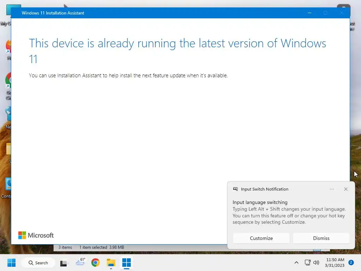This screenshot has height=271, width=361.
Task: Click the Customize button in the notification
Action: (x=261, y=238)
